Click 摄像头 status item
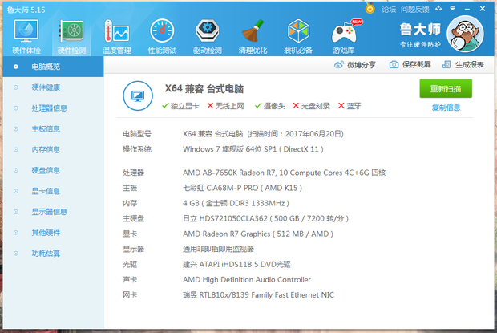 [270, 106]
